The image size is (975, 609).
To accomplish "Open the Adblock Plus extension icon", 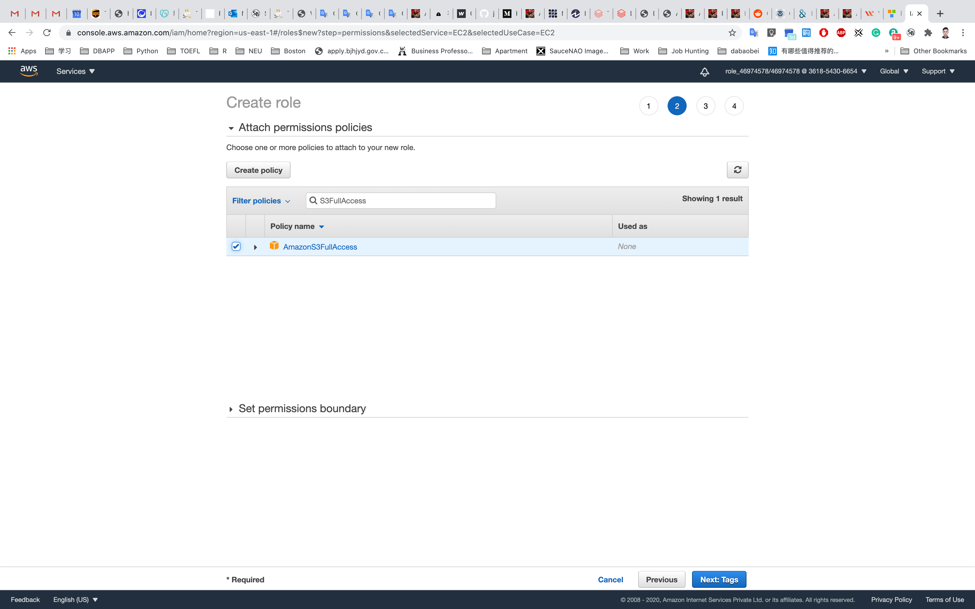I will click(x=841, y=33).
